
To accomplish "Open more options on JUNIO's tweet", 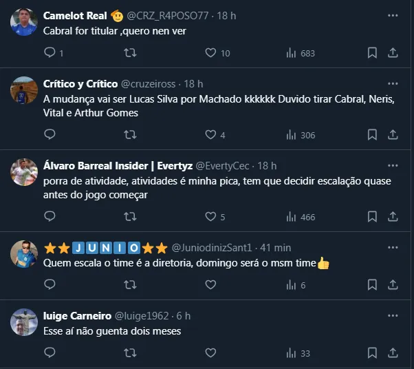I will 393,247.
